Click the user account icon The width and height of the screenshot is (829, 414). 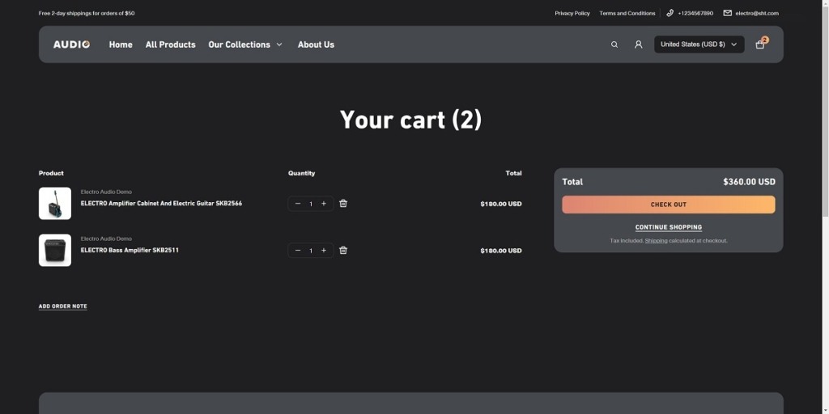pos(638,44)
